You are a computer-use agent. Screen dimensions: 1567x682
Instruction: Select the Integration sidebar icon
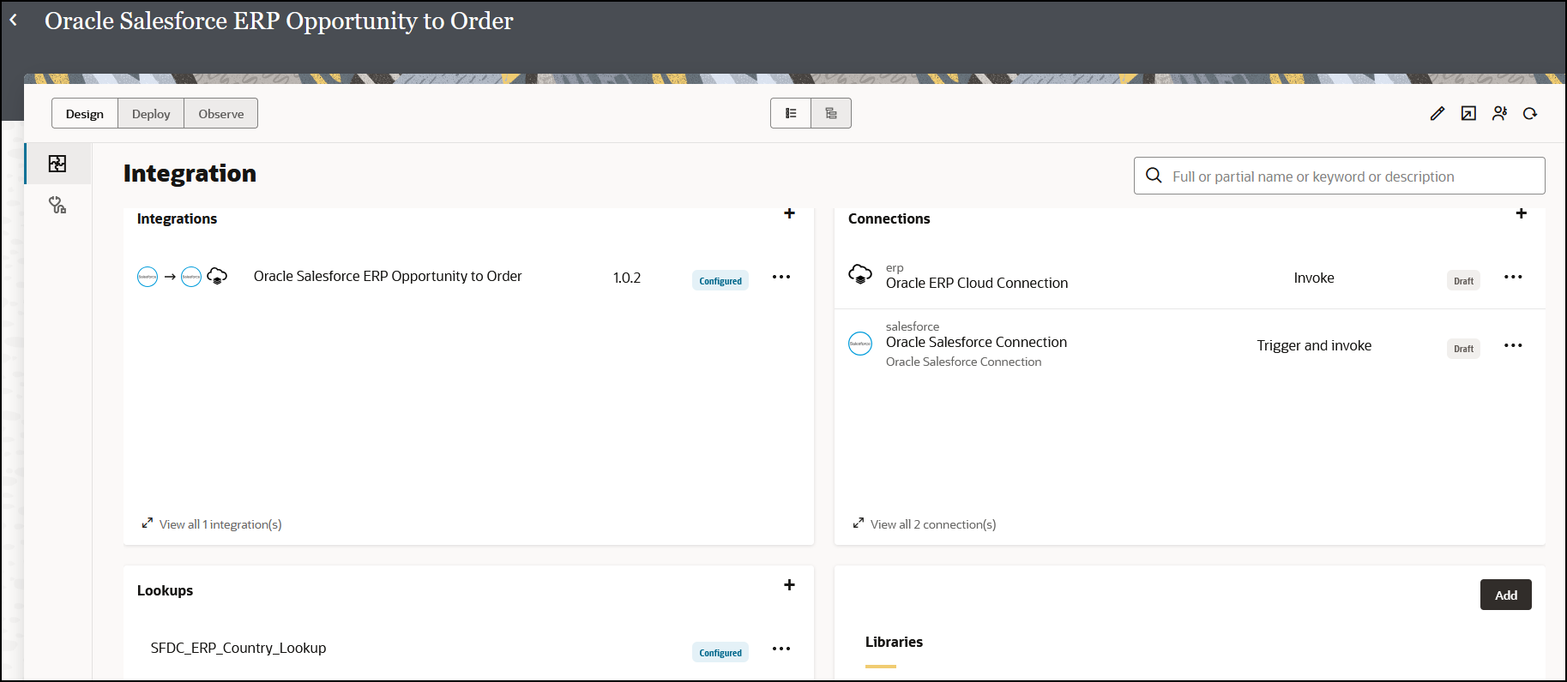[x=57, y=164]
